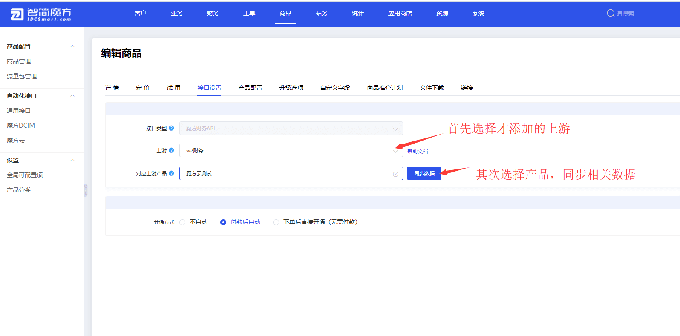
Task: Open the 财务 top menu
Action: [213, 13]
